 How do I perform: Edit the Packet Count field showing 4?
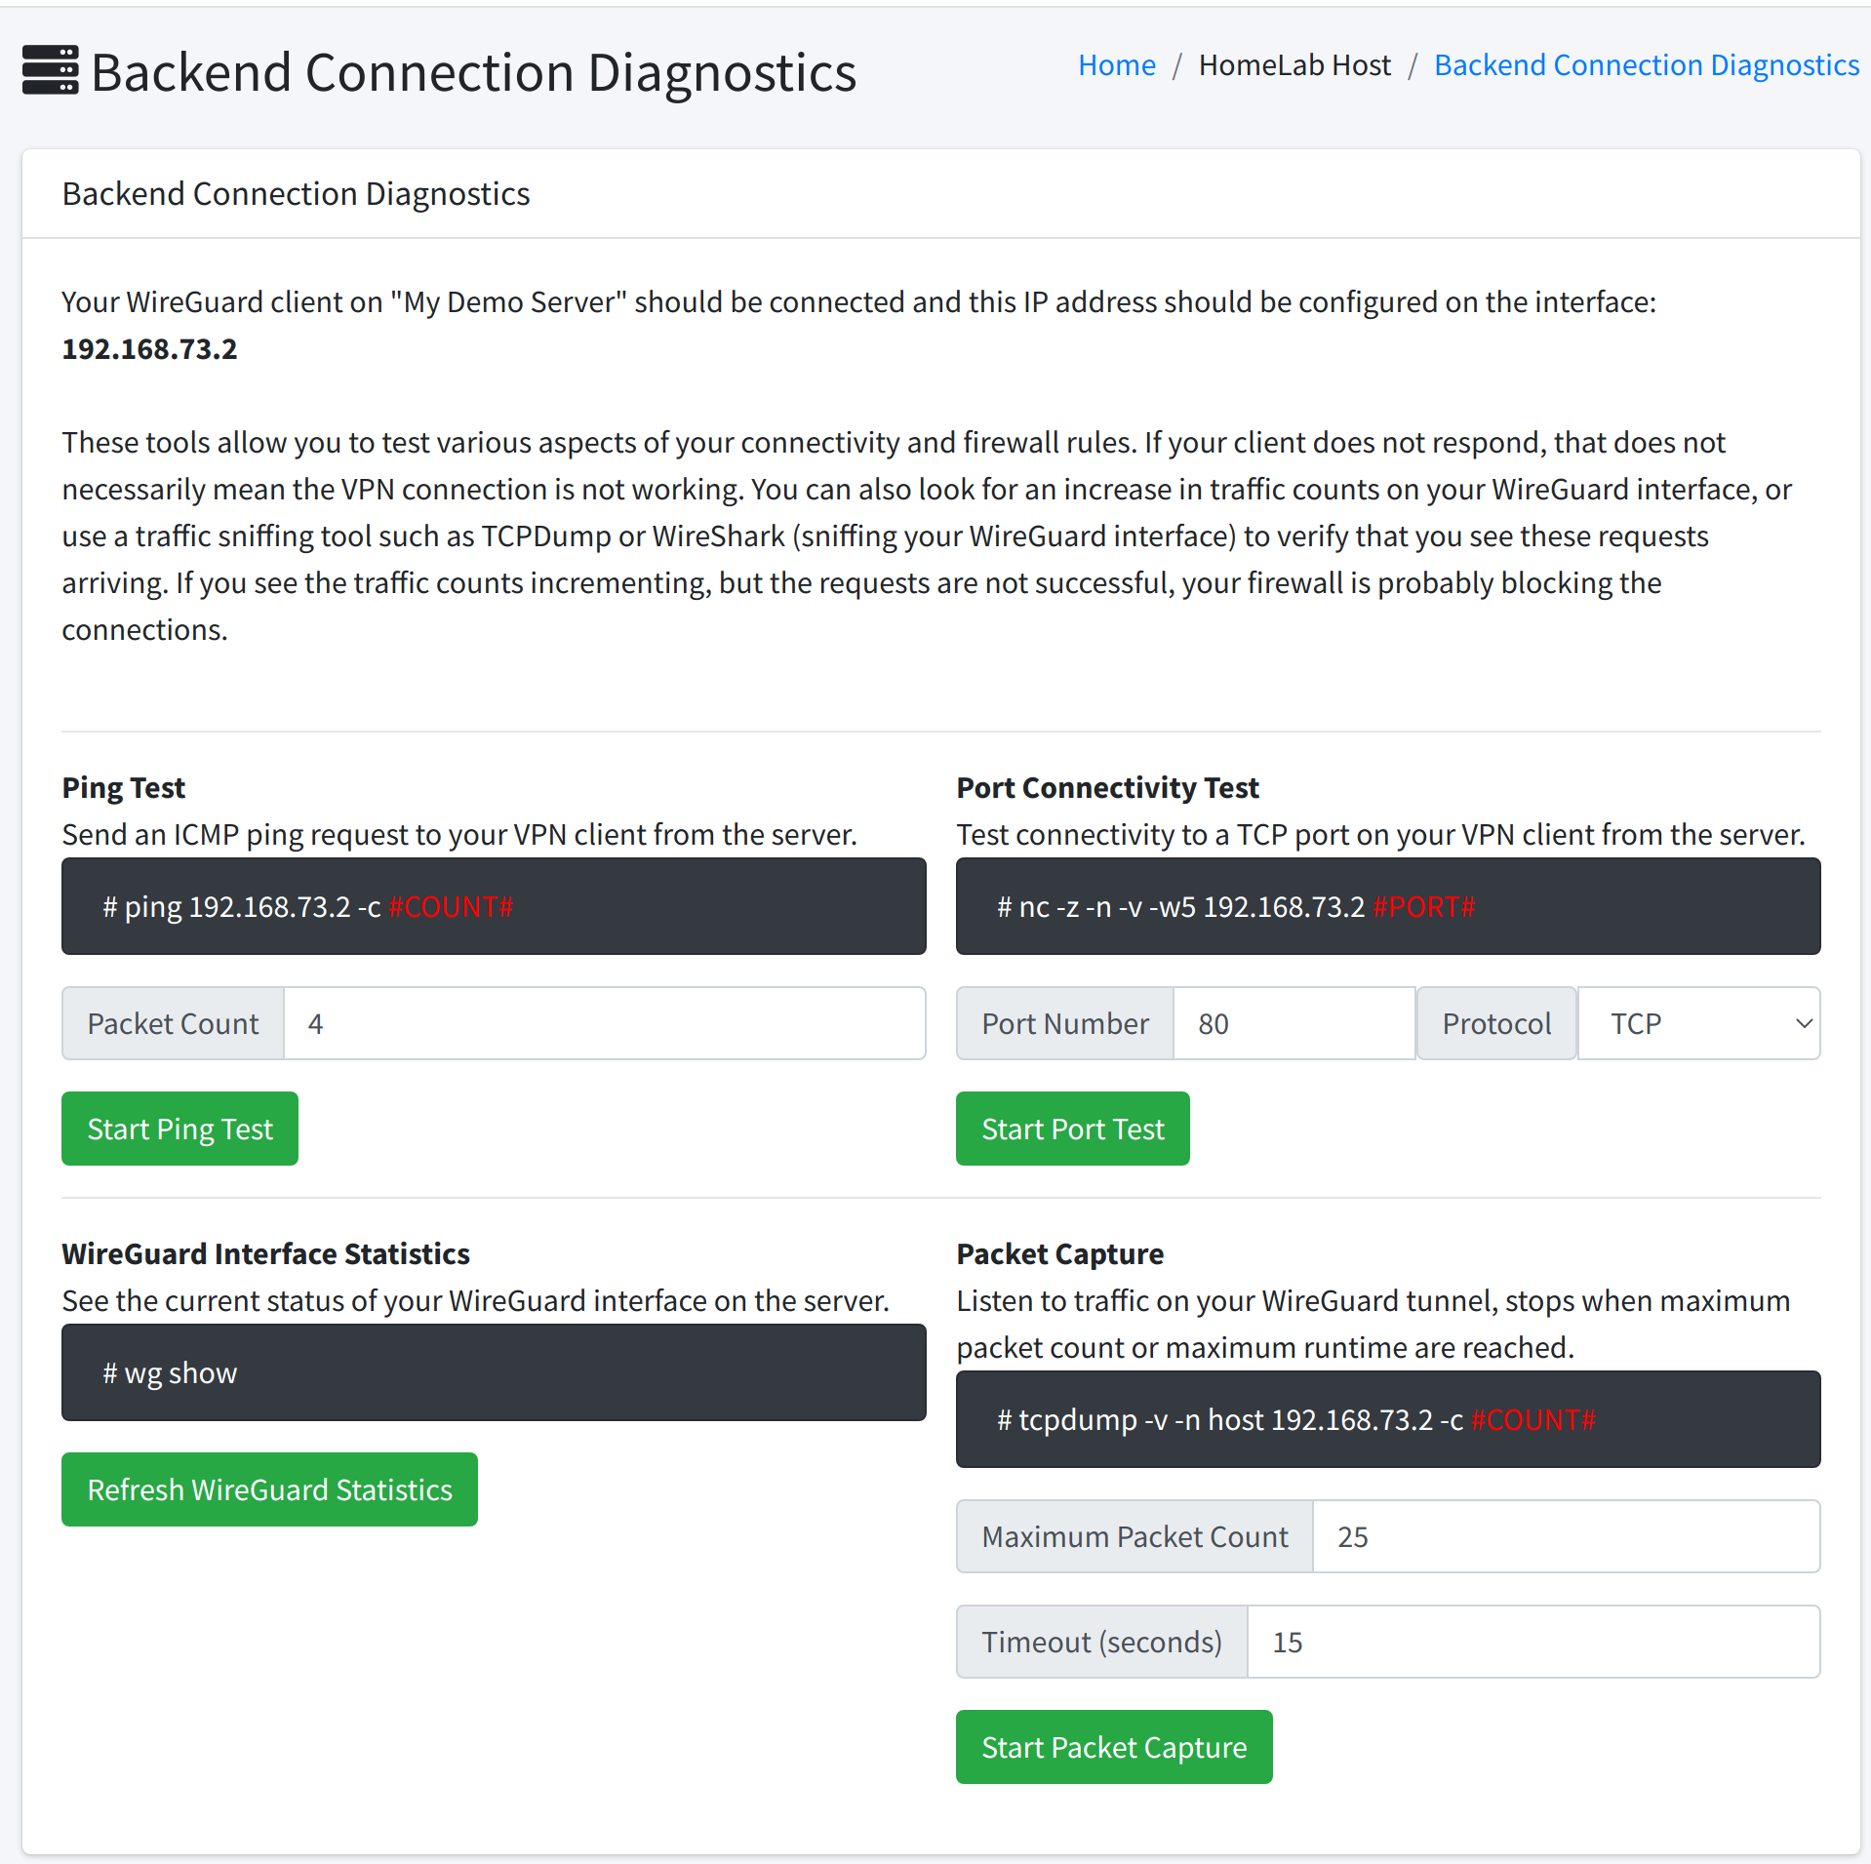tap(605, 1023)
